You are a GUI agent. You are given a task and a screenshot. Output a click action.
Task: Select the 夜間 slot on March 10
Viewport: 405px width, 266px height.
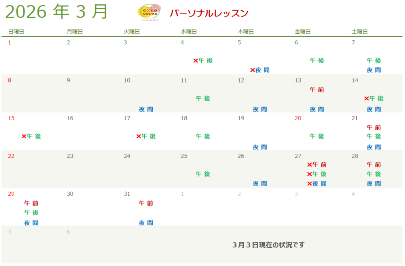click(x=146, y=109)
